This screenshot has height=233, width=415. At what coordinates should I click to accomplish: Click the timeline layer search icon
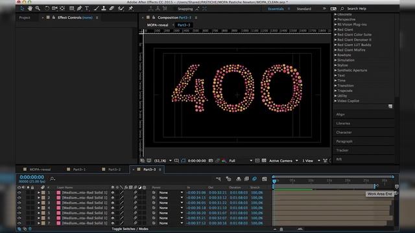coord(53,179)
